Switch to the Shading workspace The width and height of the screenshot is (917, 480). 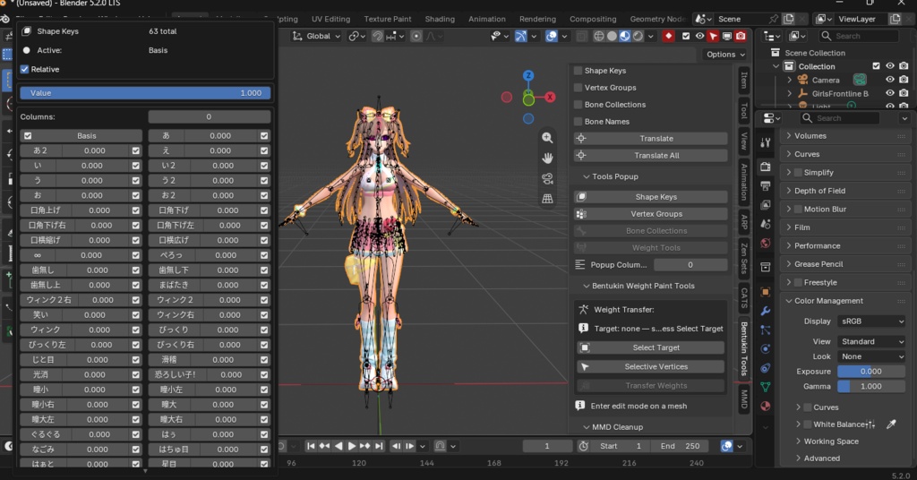[440, 19]
